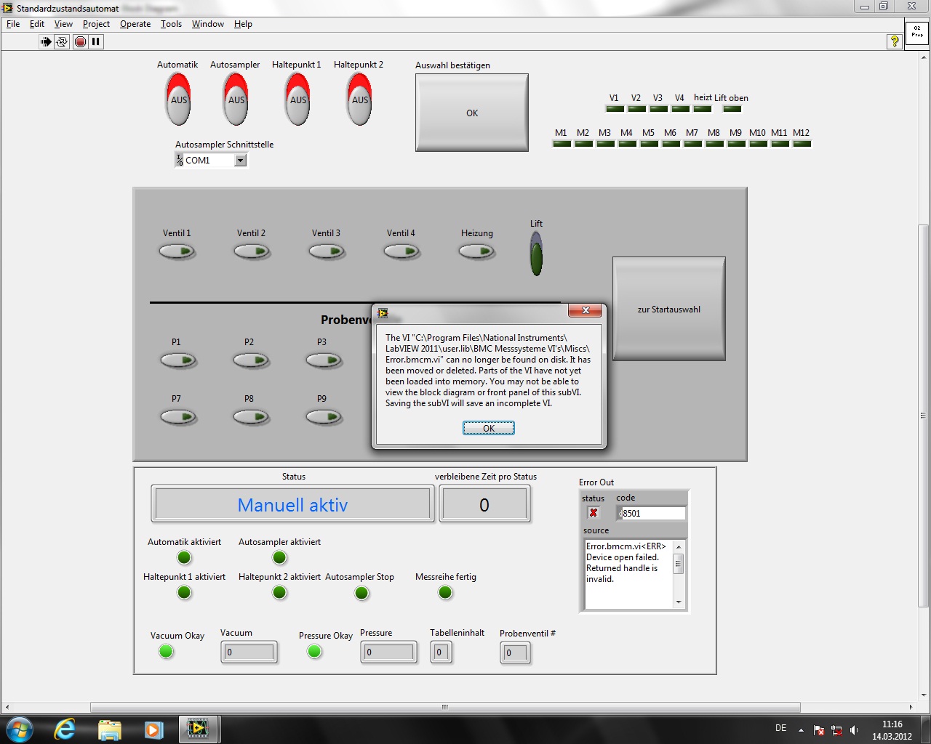Click the horizontal scrollbar at window bottom
The height and width of the screenshot is (744, 931).
(444, 707)
